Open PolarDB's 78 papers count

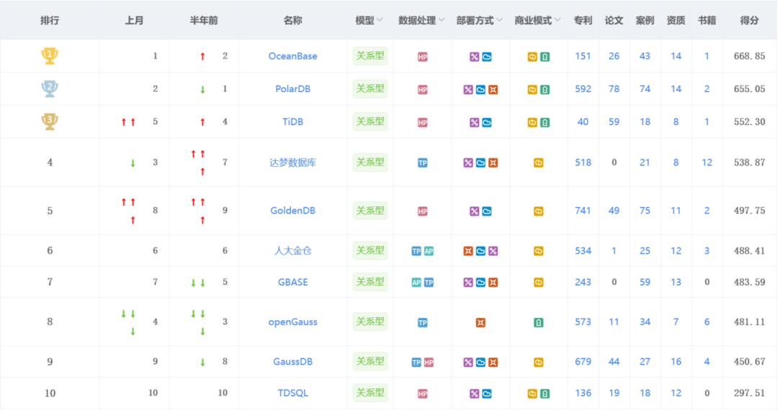point(614,88)
